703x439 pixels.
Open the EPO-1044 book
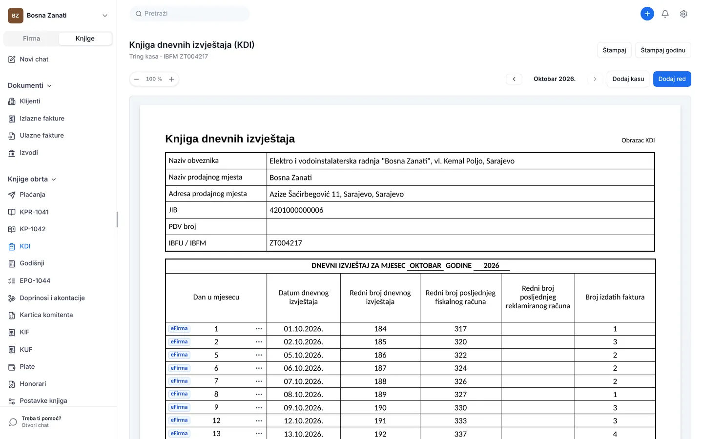35,281
